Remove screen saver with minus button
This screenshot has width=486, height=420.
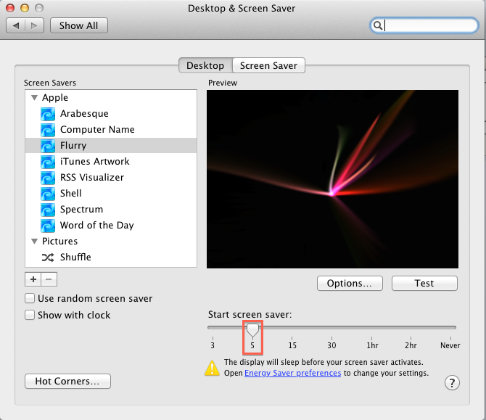tap(49, 279)
